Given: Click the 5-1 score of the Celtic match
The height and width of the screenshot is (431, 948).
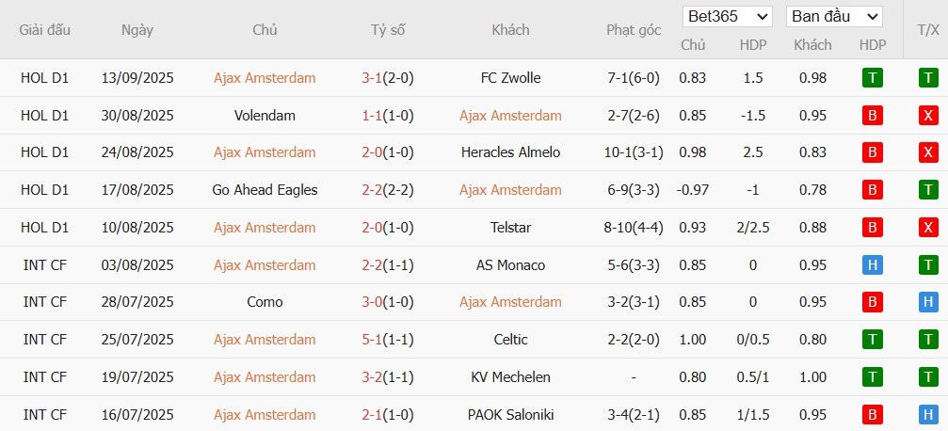Looking at the screenshot, I should tap(372, 340).
